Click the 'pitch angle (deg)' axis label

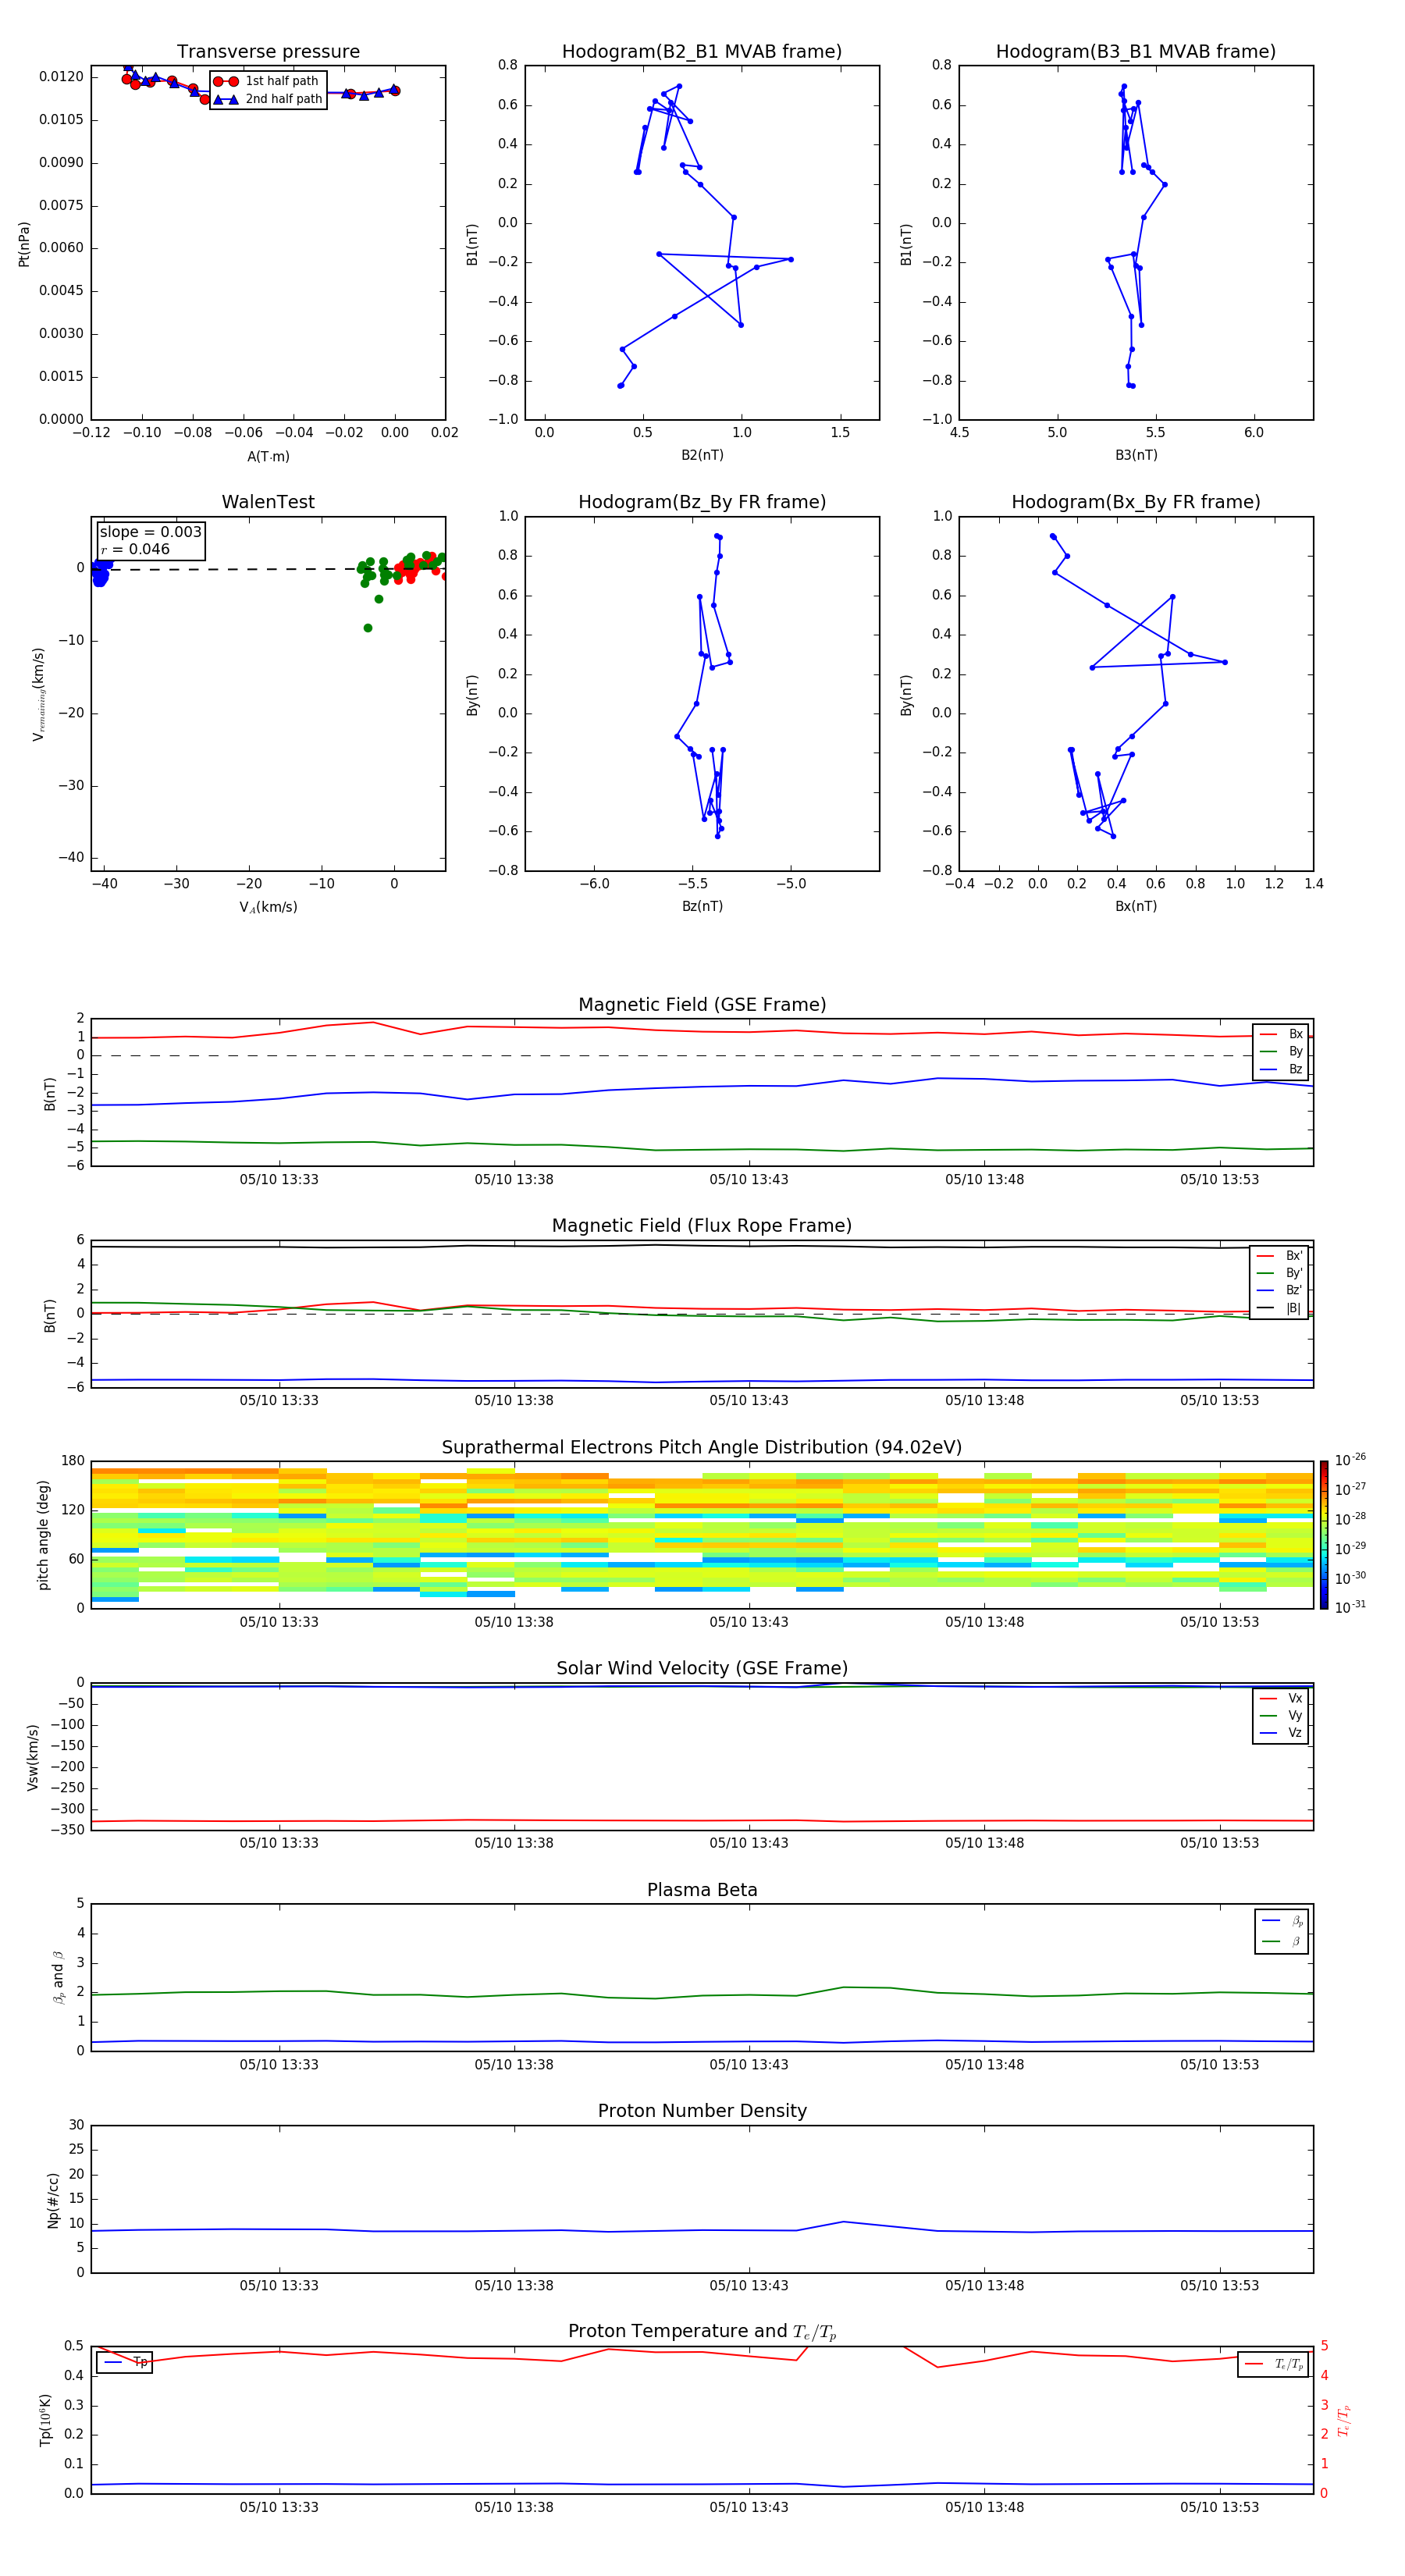tap(43, 1535)
